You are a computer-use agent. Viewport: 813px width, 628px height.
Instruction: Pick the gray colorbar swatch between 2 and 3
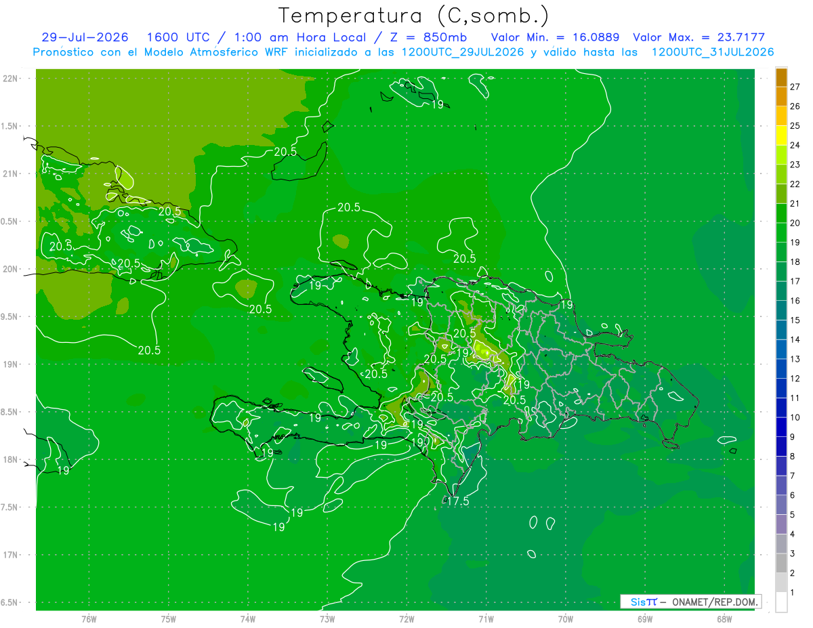click(781, 563)
